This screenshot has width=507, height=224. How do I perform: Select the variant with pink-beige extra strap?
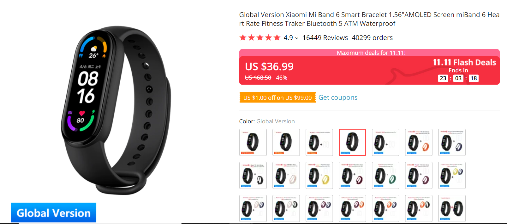click(x=286, y=176)
